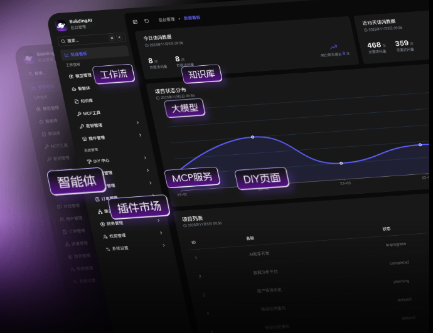Expand the 系统设置 chevron
The width and height of the screenshot is (433, 333).
(164, 245)
